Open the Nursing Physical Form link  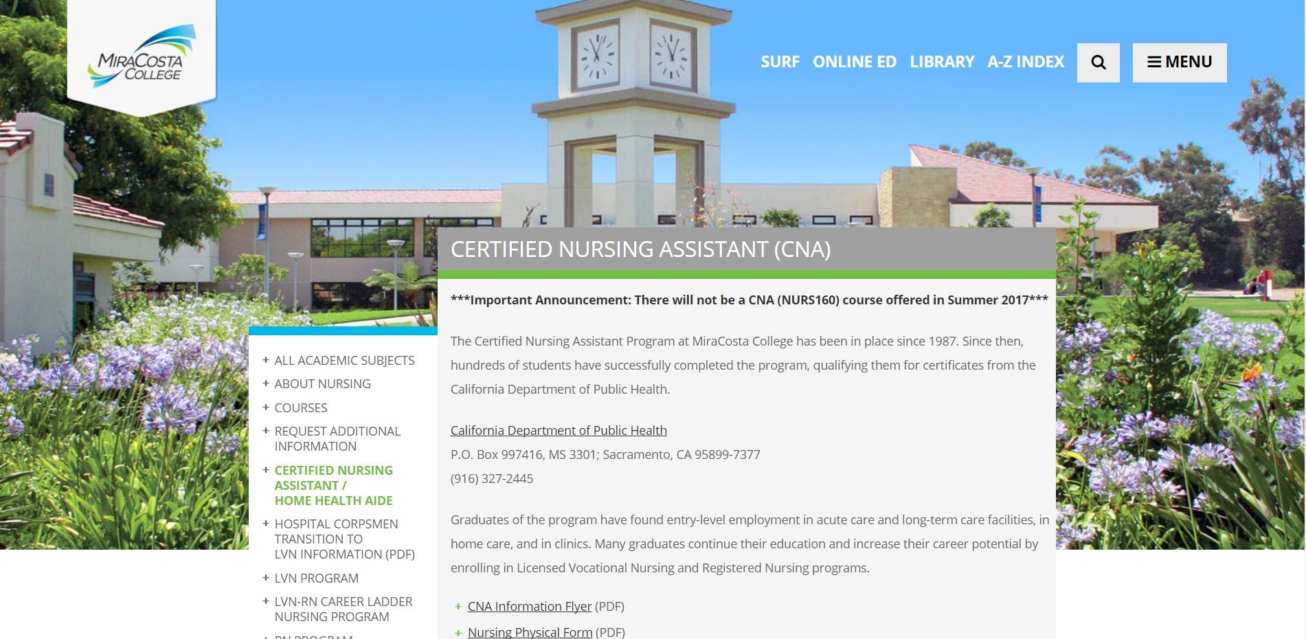529,631
